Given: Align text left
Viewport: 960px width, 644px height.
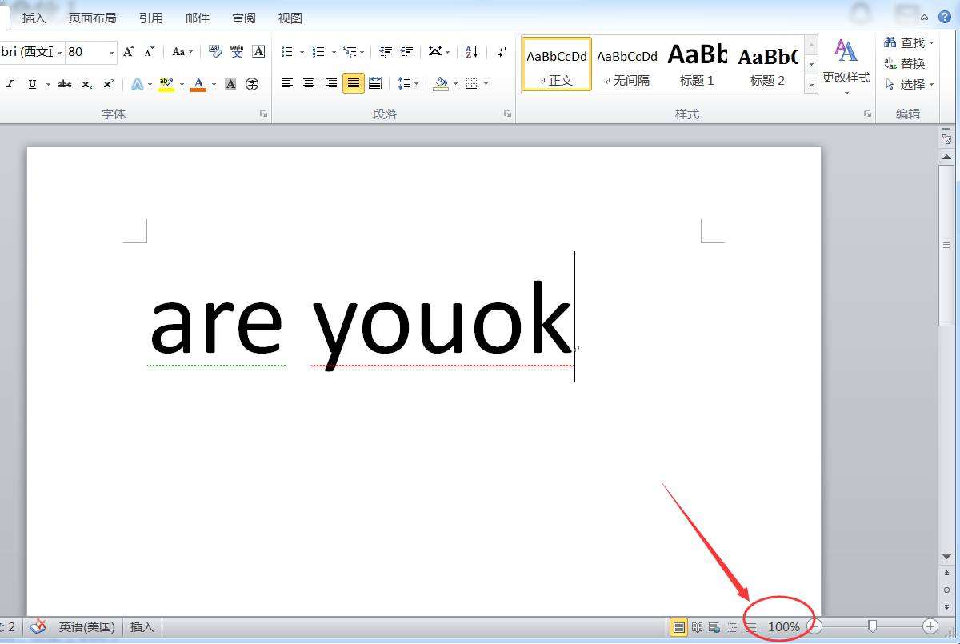Looking at the screenshot, I should pos(287,83).
